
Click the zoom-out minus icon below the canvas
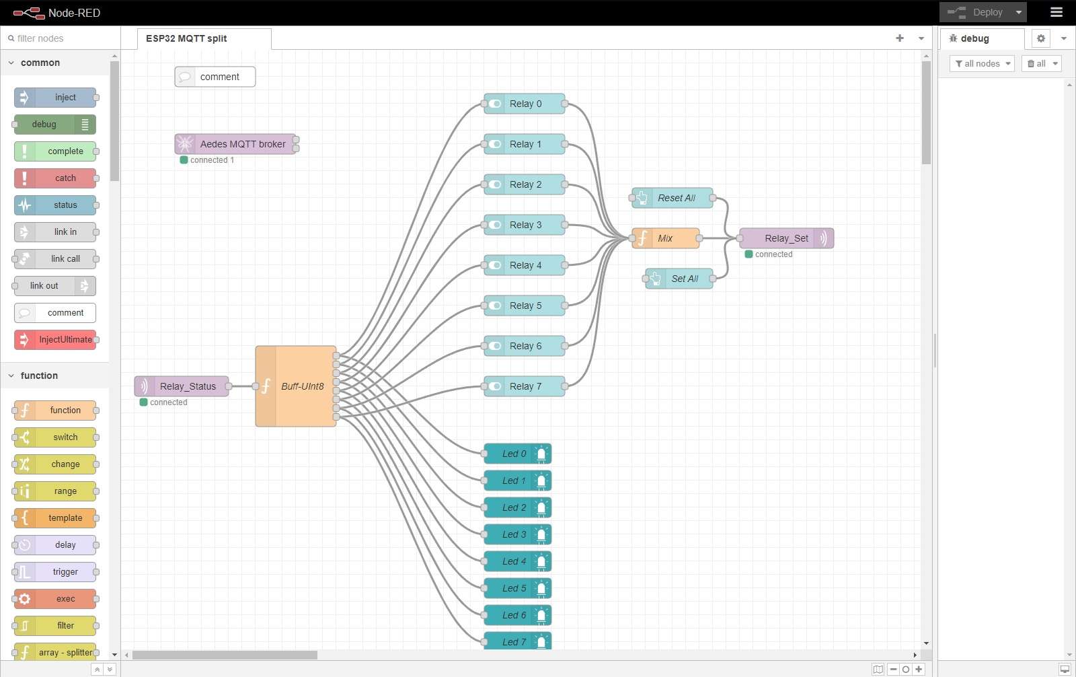[x=894, y=670]
